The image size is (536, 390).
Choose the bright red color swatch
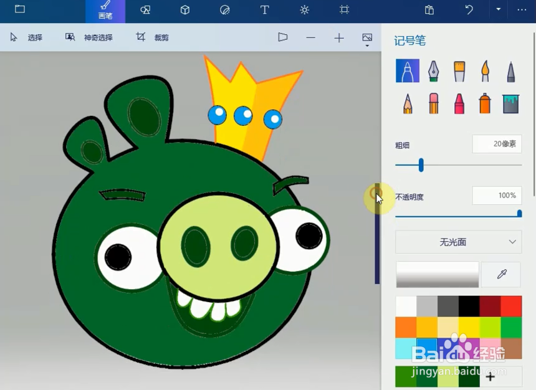[x=512, y=307]
